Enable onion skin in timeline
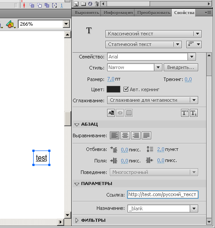215x228 pixels. tap(32, 5)
